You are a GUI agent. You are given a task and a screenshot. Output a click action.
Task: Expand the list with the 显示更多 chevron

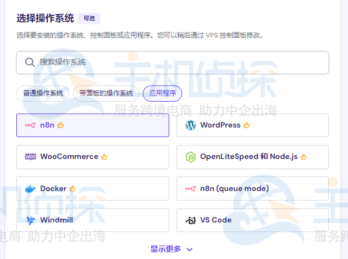189,249
